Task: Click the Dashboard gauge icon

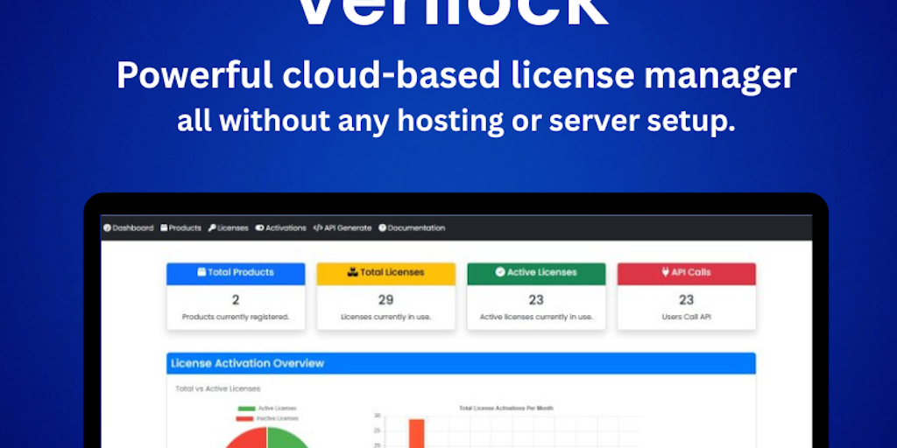Action: tap(107, 228)
